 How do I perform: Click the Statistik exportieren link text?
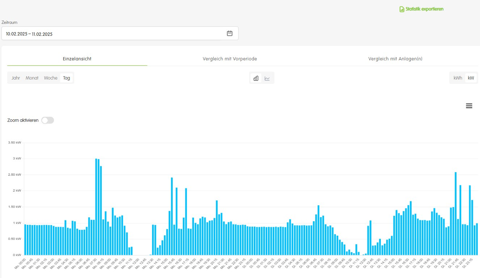[424, 9]
